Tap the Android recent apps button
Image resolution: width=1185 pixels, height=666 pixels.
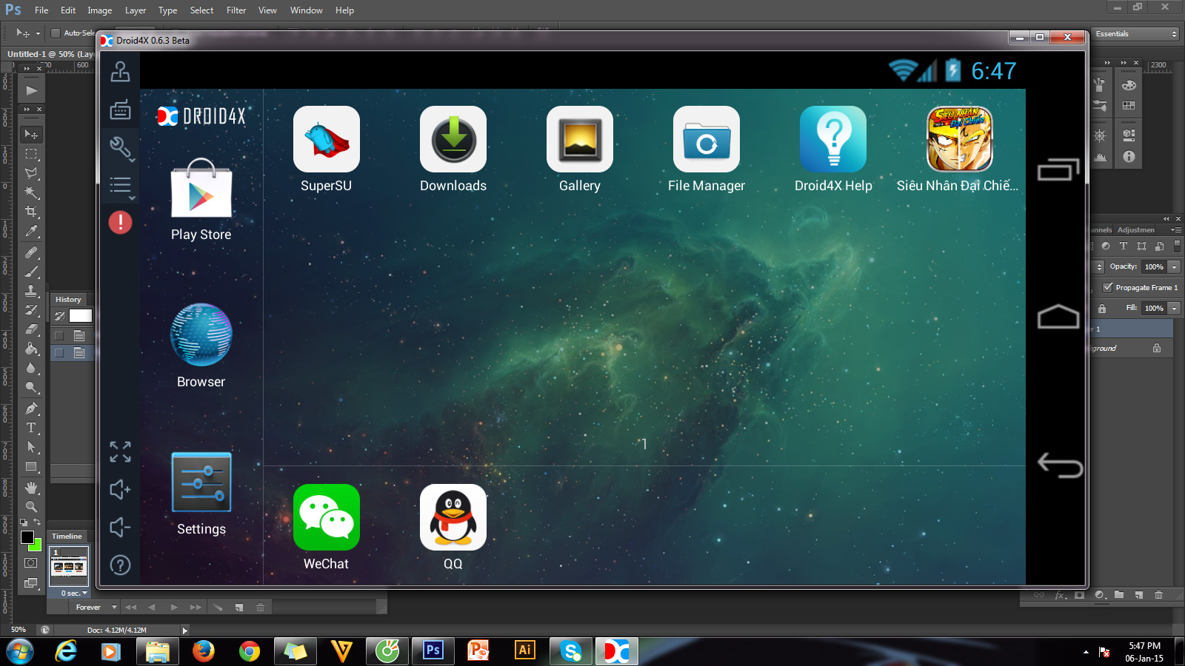tap(1058, 169)
